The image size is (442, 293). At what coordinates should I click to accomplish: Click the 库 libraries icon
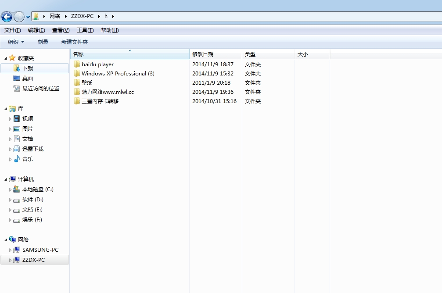12,108
